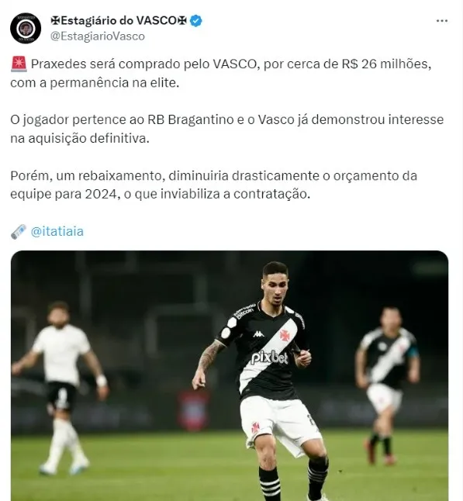This screenshot has height=501, width=463.
Task: Click the Kappa logo on the jersey
Action: 258,334
